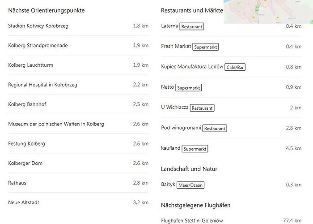
Task: Select Kolberg Bahnhof landmark
Action: (x=27, y=105)
